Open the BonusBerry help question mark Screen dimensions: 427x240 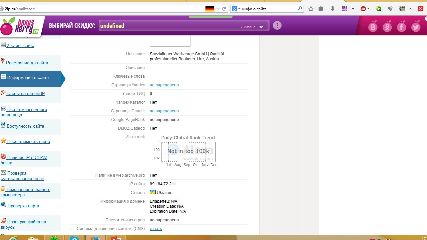pos(277,26)
